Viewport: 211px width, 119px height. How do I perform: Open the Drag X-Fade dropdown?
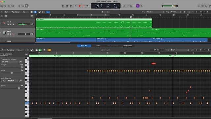pos(176,12)
